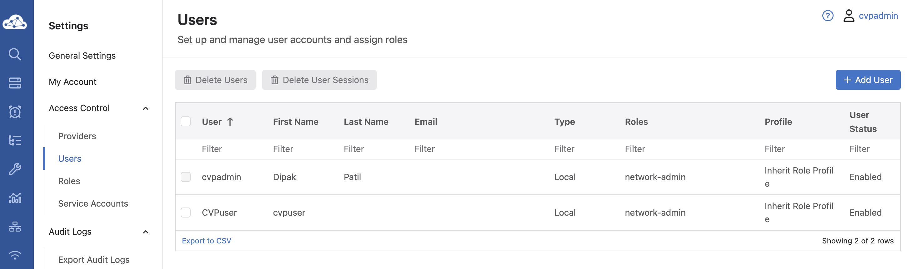This screenshot has width=907, height=269.
Task: Open the search magnifier icon in sidebar
Action: [x=15, y=54]
